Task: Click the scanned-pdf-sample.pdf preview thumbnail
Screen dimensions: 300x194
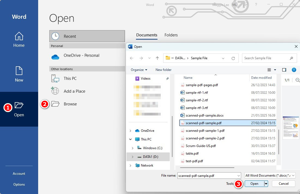Action: (x=291, y=128)
